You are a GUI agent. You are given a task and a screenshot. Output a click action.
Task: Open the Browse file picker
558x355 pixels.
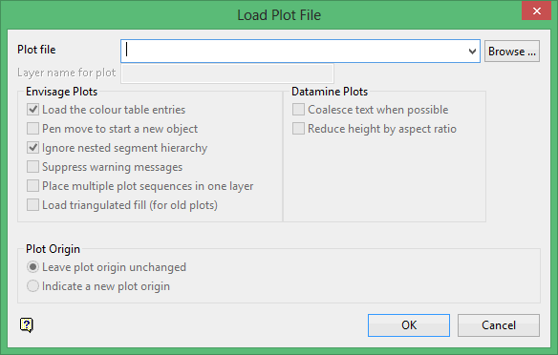pyautogui.click(x=512, y=52)
